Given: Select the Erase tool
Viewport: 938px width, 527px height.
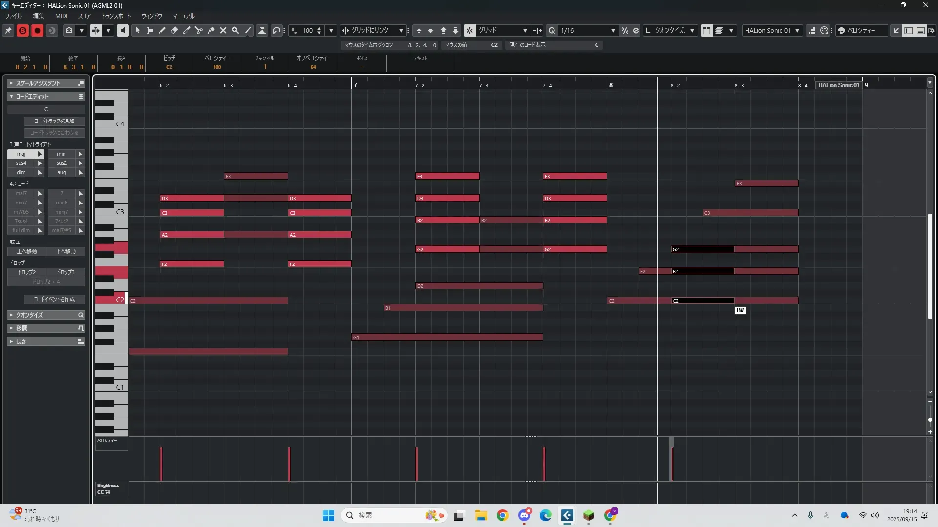Looking at the screenshot, I should point(174,30).
